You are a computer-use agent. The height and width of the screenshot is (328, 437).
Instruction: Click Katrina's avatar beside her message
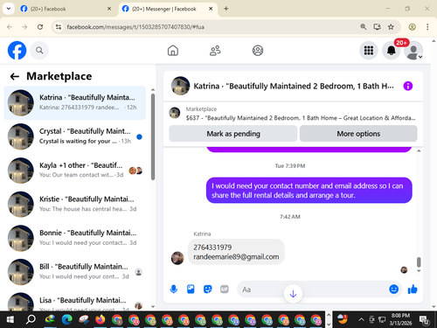(177, 258)
